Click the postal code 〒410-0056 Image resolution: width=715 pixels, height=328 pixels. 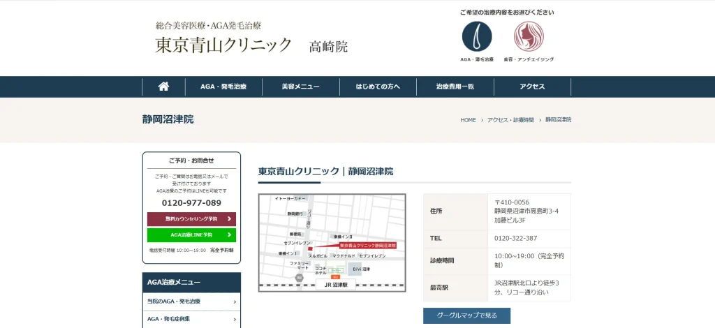click(x=512, y=202)
